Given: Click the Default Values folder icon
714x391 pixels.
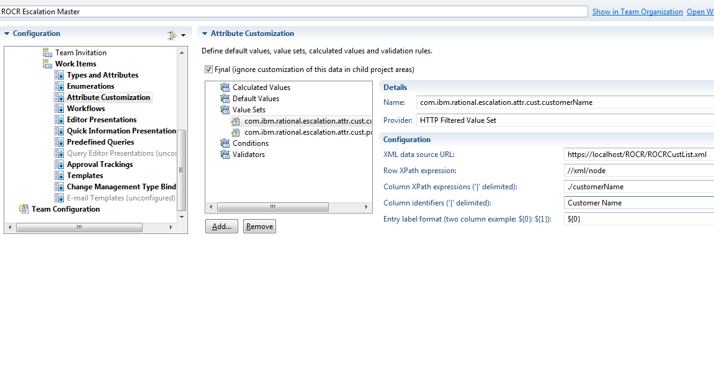Looking at the screenshot, I should (x=225, y=99).
